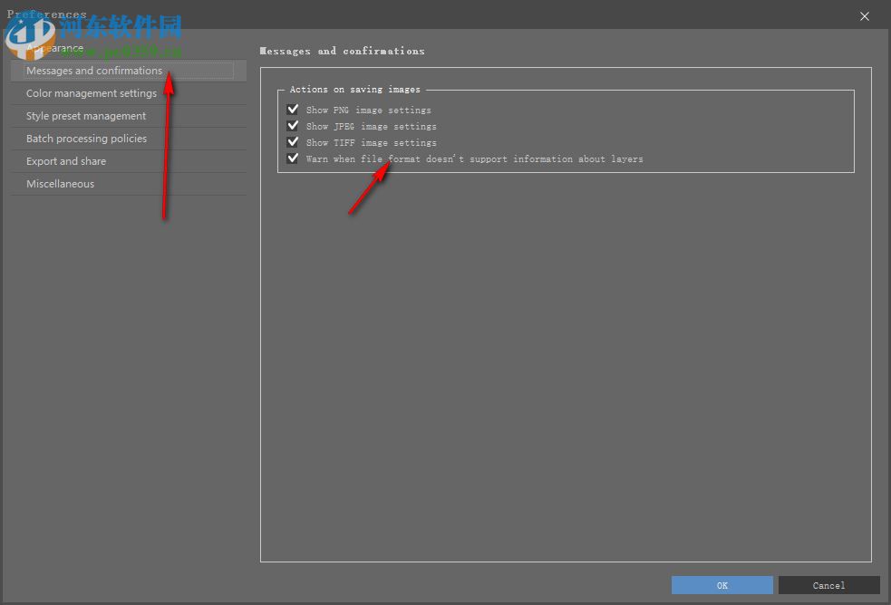Disable Show JPEG image settings
The image size is (891, 605).
coord(293,125)
